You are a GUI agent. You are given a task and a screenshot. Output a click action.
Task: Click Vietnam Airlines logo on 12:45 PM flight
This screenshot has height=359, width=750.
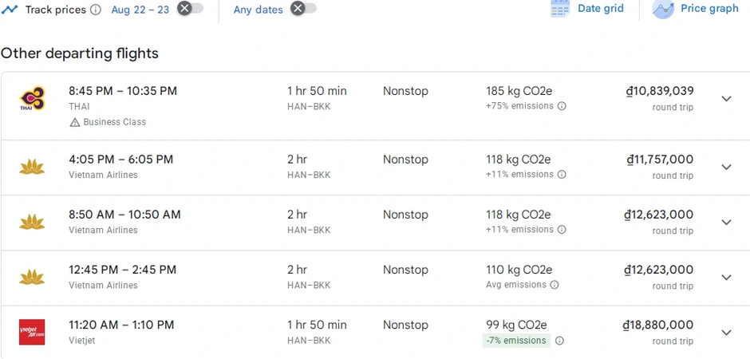pyautogui.click(x=32, y=278)
